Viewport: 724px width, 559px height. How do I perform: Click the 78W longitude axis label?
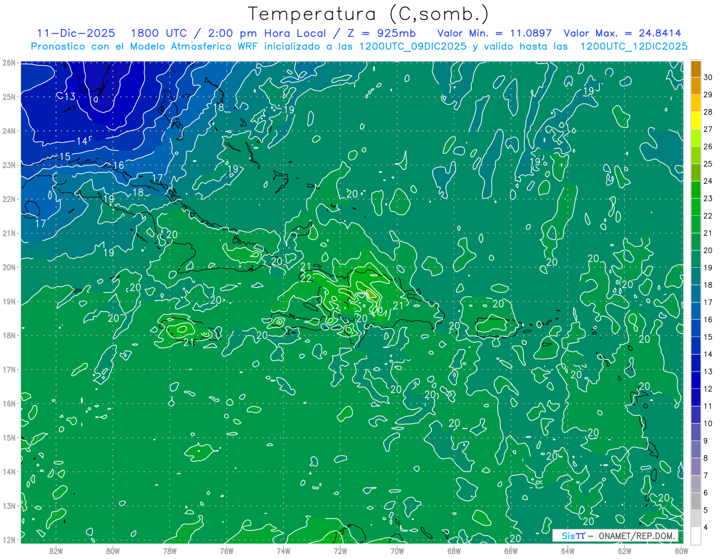(170, 551)
